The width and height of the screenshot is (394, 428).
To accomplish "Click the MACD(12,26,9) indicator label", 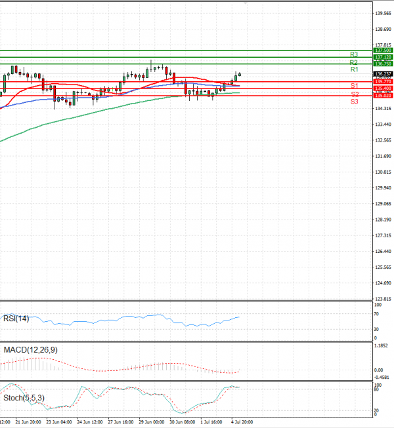I will (30, 350).
